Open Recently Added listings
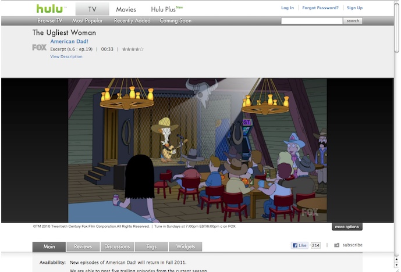The width and height of the screenshot is (401, 272). point(132,21)
